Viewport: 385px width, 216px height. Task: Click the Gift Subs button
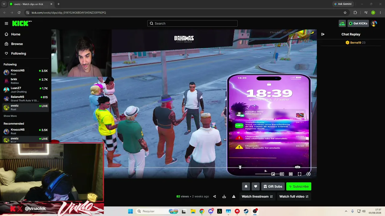coord(273,186)
